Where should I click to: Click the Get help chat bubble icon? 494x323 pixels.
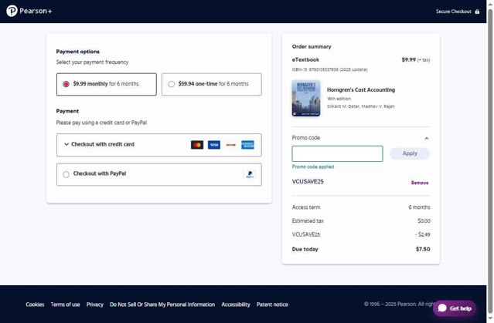(442, 308)
